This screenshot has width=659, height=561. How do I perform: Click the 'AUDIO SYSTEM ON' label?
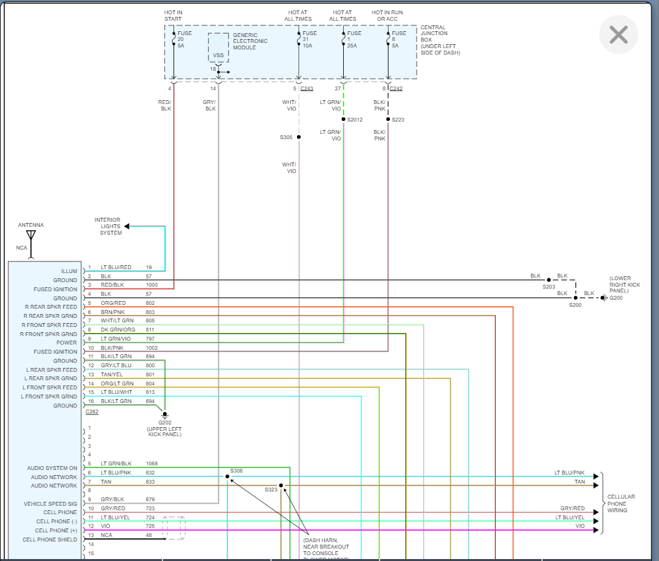pyautogui.click(x=52, y=467)
